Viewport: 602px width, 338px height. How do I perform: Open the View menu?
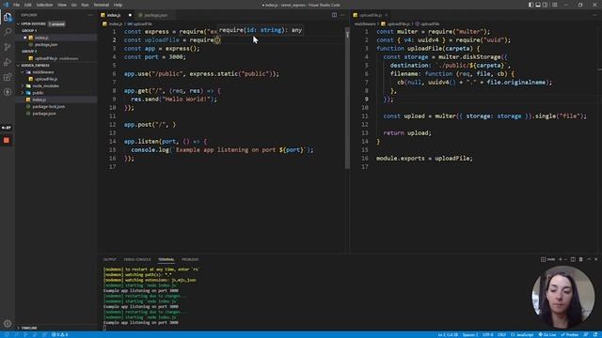tap(62, 5)
